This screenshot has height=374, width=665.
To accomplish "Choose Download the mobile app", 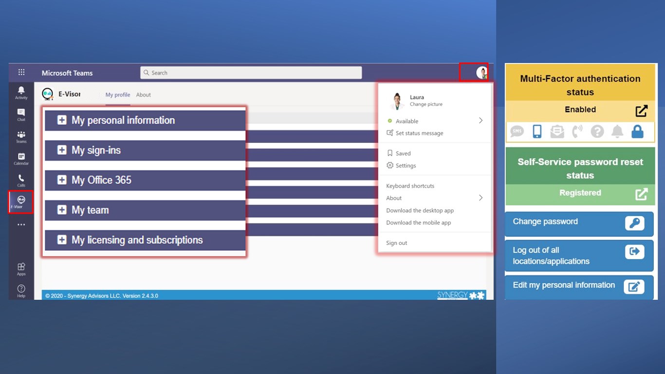I will (418, 223).
